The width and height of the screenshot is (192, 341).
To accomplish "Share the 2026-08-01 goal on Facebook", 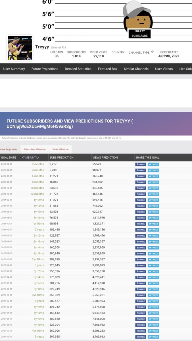I will (x=141, y=289).
